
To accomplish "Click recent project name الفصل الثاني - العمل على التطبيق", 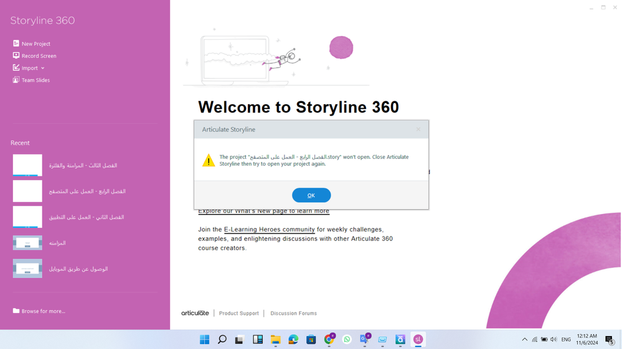I will [87, 217].
